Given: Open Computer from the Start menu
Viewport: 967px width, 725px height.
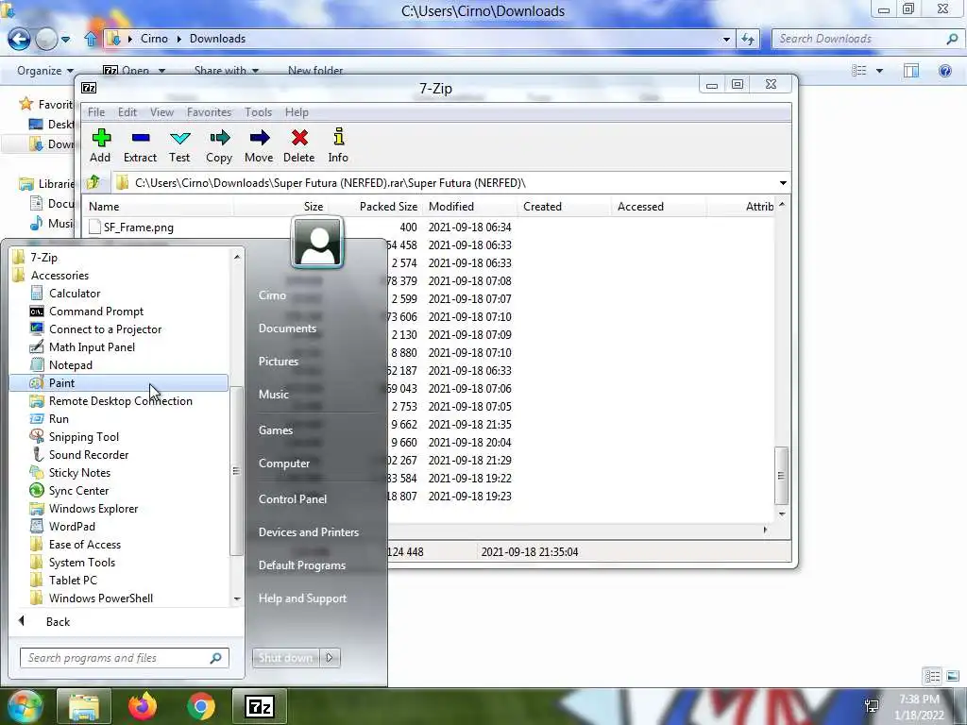Looking at the screenshot, I should (x=283, y=463).
